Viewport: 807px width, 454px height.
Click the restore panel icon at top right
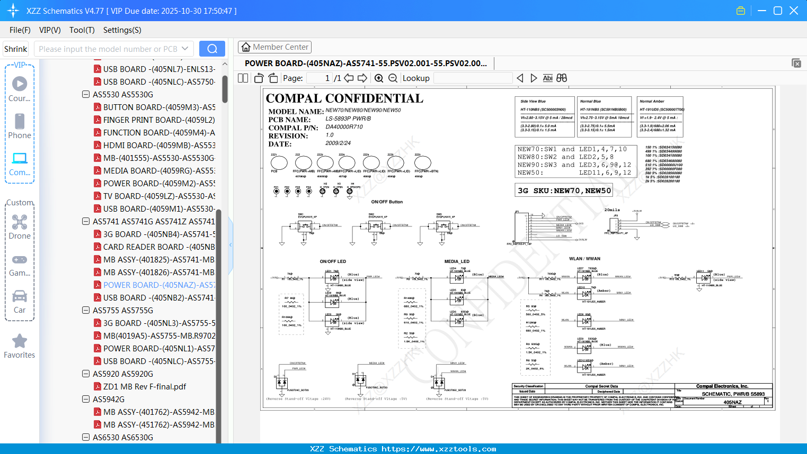796,63
